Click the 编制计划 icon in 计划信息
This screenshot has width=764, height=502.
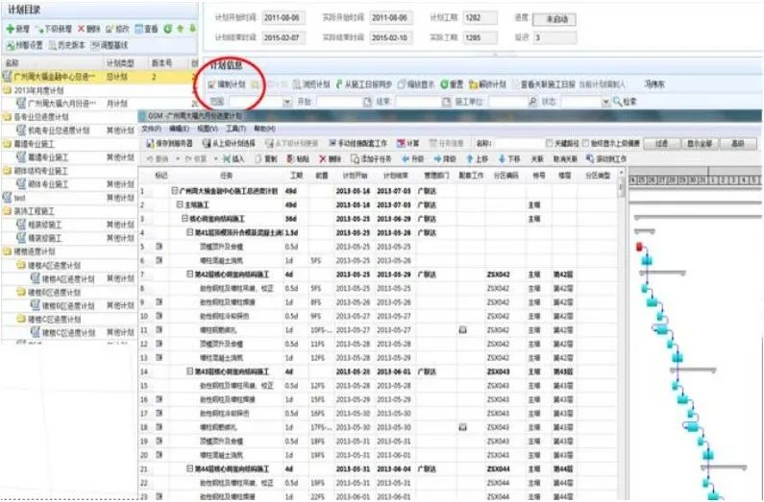point(213,84)
